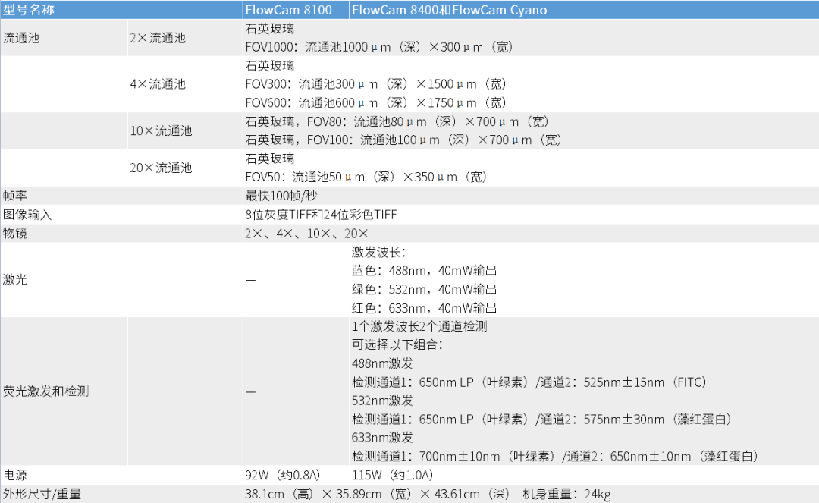
Task: Select the '20×流通池' cell
Action: (x=161, y=168)
